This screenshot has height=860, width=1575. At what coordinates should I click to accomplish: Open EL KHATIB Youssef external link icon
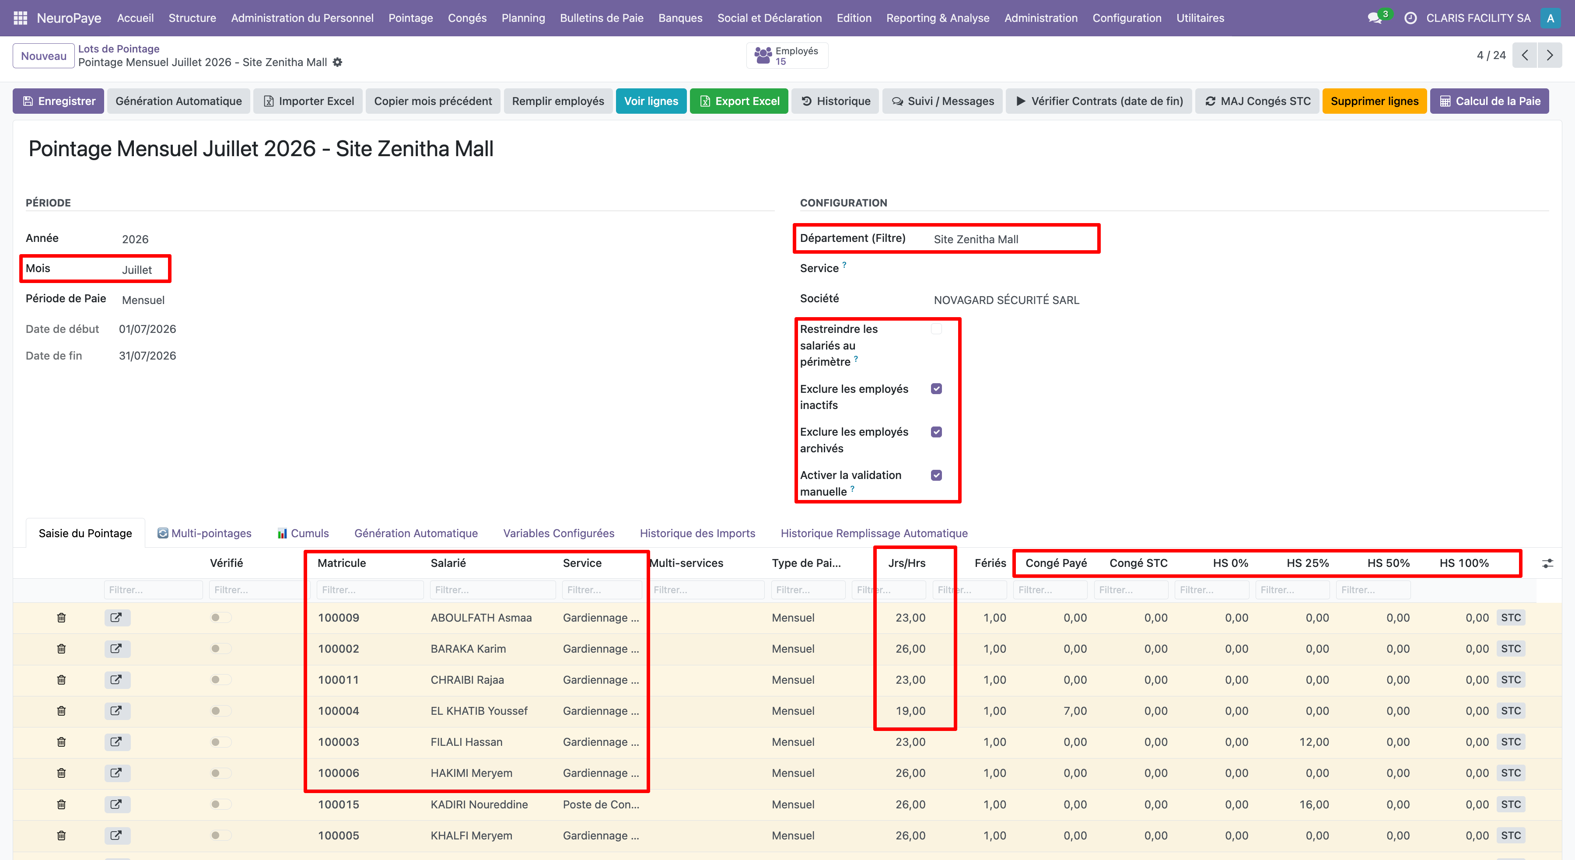point(117,711)
